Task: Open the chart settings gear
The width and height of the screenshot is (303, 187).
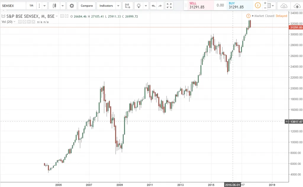Action: 72,5
